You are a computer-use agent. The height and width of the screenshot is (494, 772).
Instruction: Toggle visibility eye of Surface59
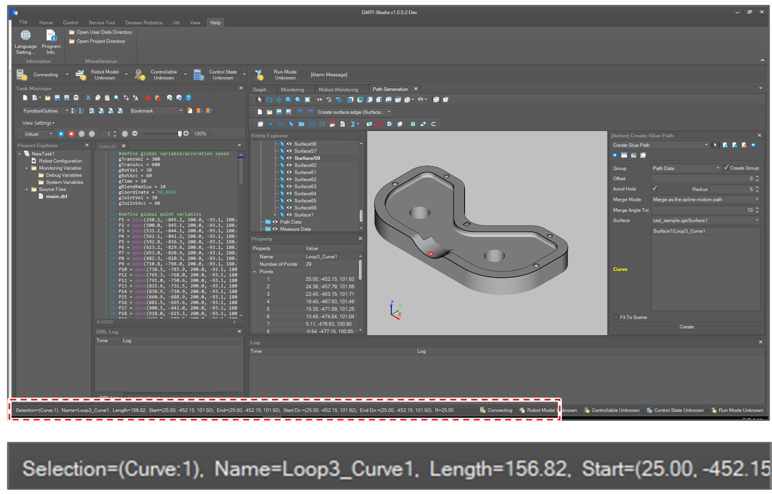point(289,158)
